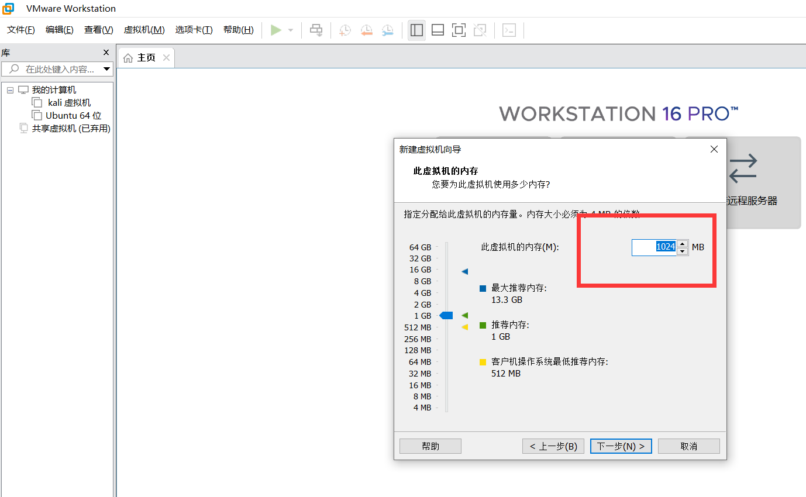The image size is (806, 497).
Task: Click the yellow minimum recommended memory marker
Action: click(465, 327)
